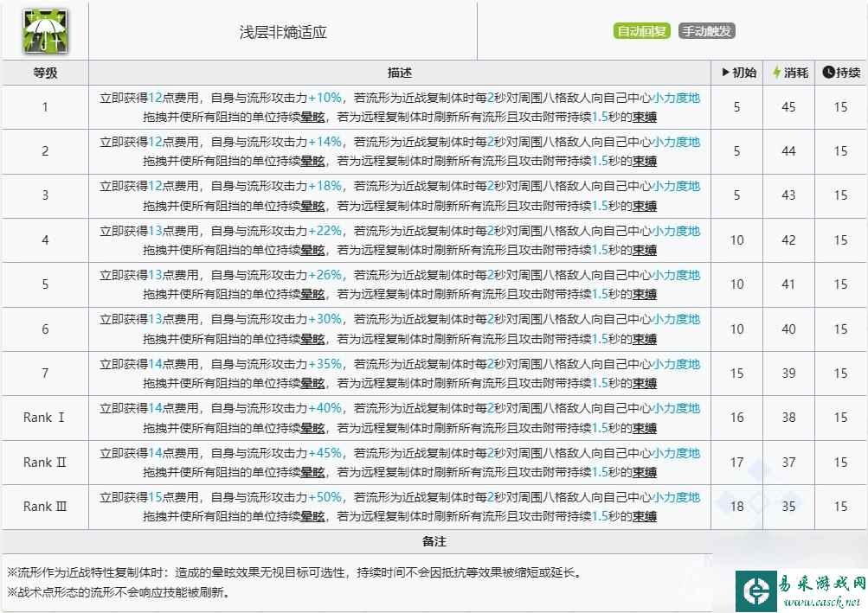Select the Rank Ⅱ level cell
This screenshot has width=868, height=613.
[45, 463]
